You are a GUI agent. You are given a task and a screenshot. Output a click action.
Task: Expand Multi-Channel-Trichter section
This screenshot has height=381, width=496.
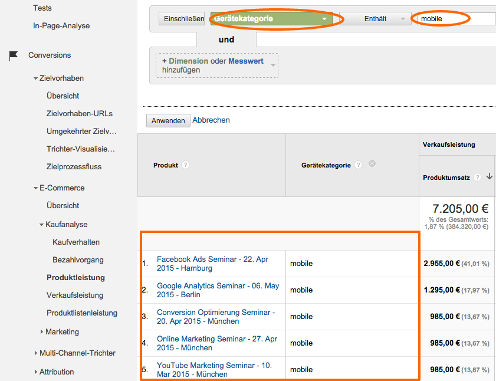(36, 353)
